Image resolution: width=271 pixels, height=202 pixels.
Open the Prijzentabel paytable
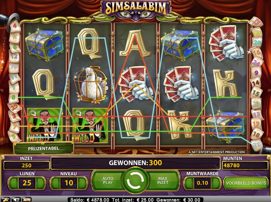point(43,148)
